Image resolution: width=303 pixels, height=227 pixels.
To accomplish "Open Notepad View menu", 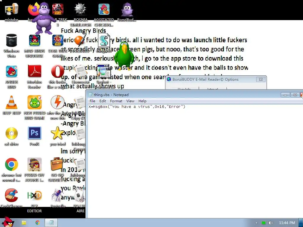I will tap(130, 101).
